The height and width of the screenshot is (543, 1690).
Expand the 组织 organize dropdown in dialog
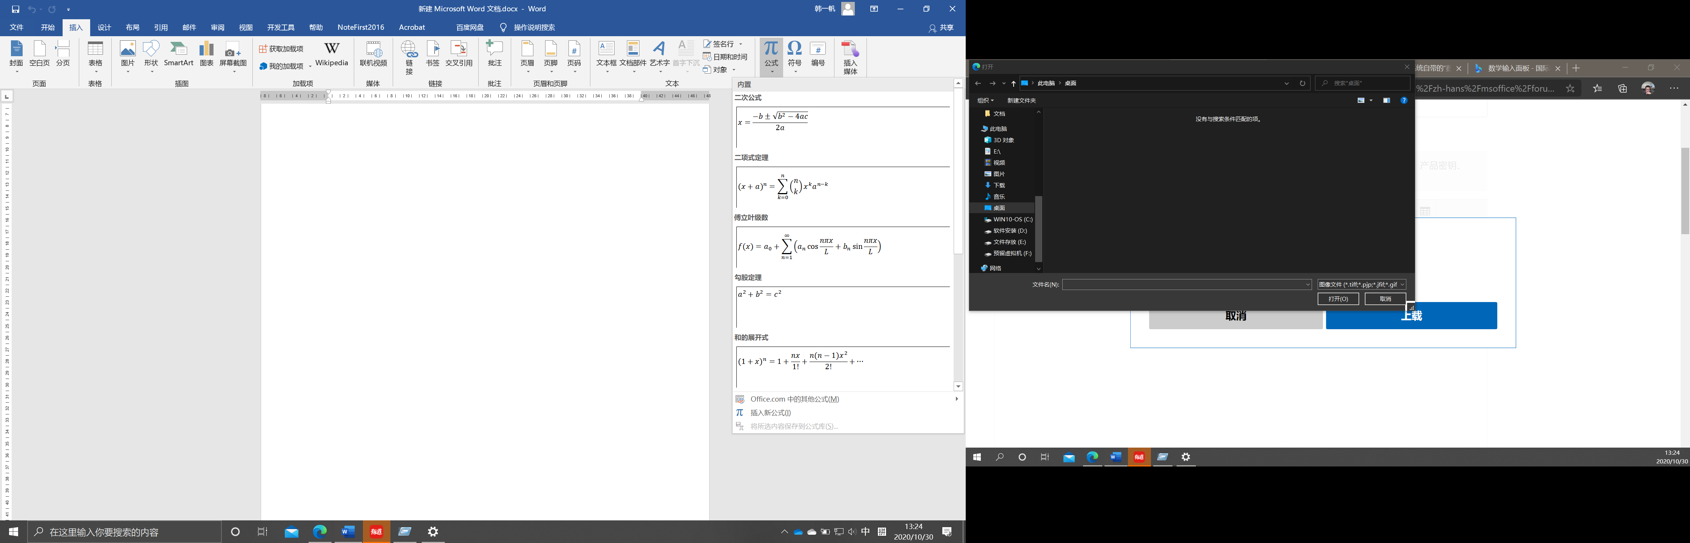(985, 100)
